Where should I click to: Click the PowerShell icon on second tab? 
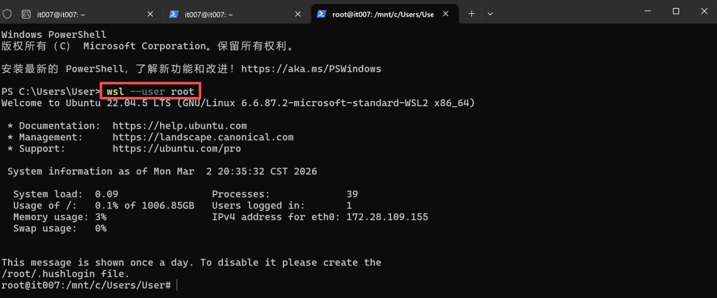(x=174, y=14)
